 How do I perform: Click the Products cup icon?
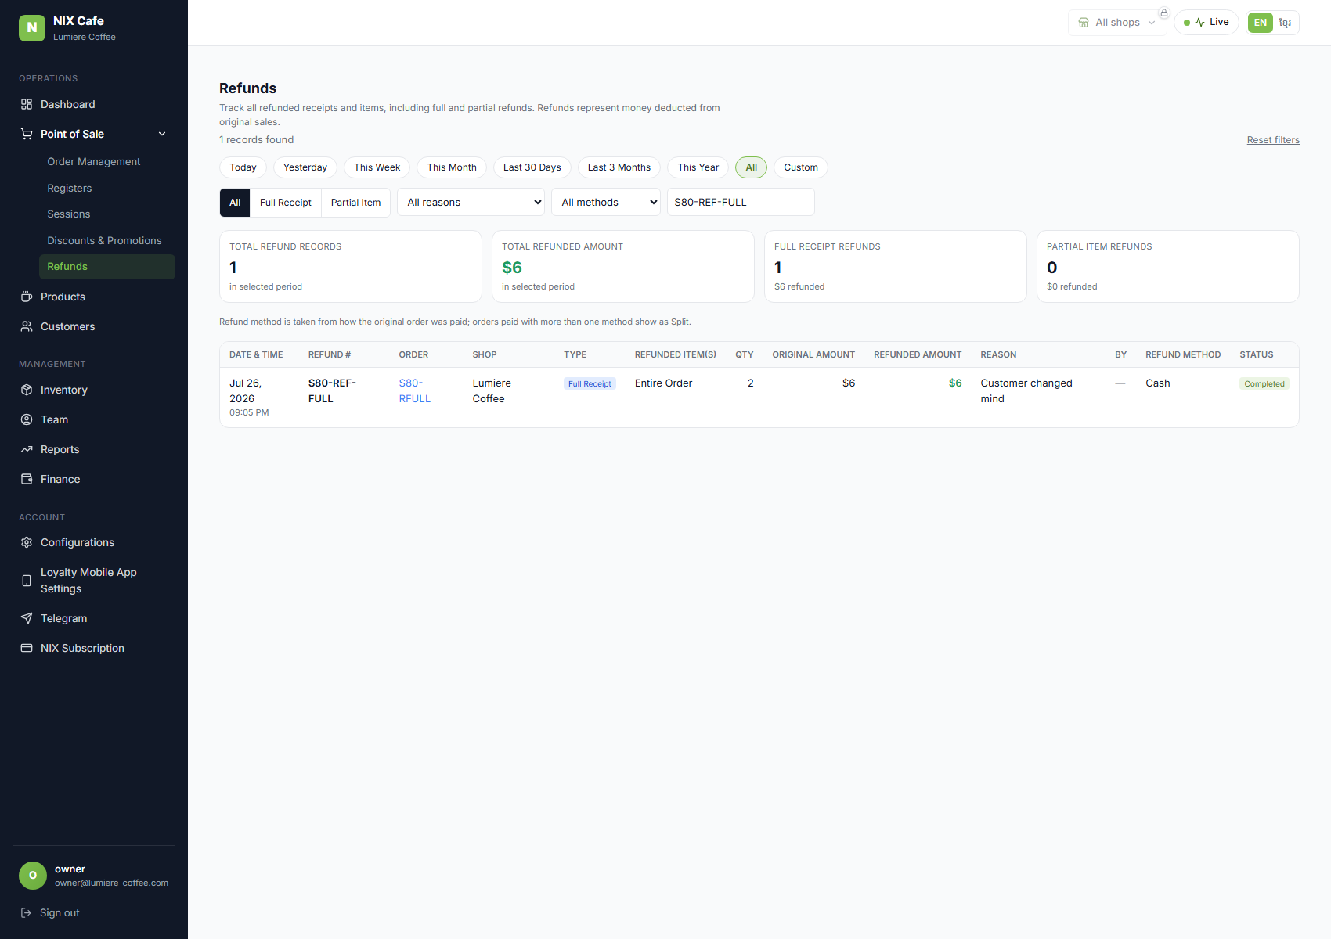pyautogui.click(x=27, y=297)
